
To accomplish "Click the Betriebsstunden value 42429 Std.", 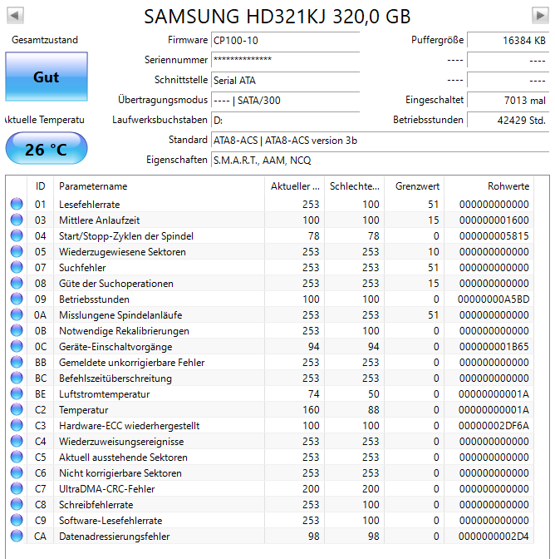I will pyautogui.click(x=508, y=120).
